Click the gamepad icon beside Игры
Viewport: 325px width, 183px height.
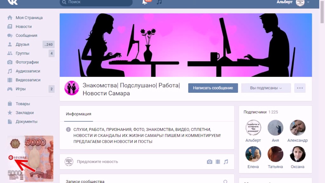pos(10,89)
